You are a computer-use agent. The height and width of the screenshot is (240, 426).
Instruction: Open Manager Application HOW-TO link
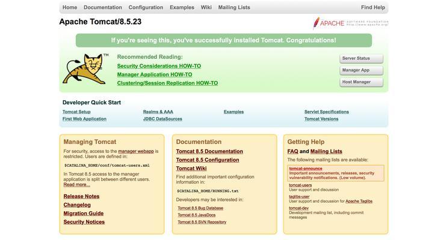(x=155, y=74)
